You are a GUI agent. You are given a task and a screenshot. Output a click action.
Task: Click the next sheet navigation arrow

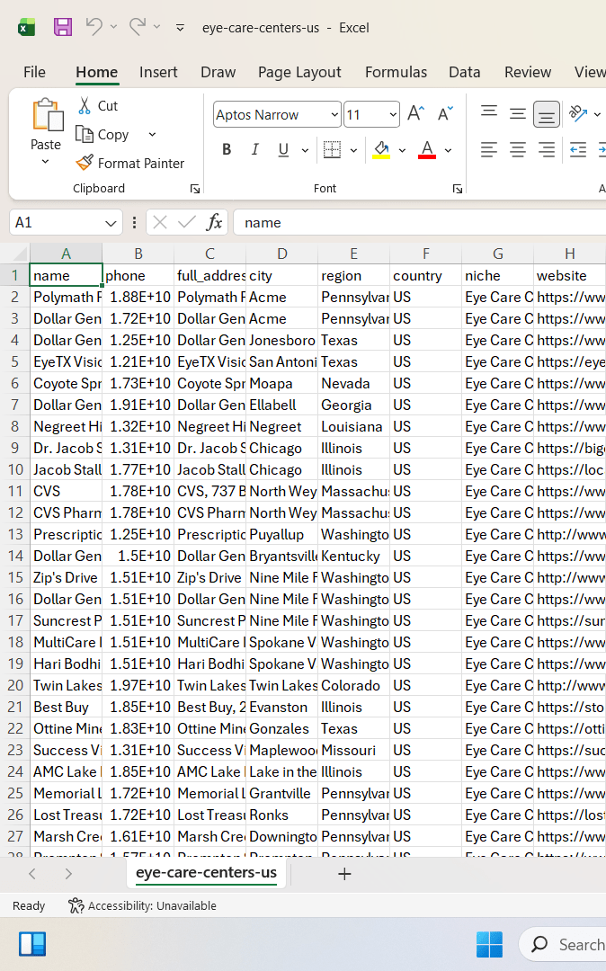[x=68, y=874]
